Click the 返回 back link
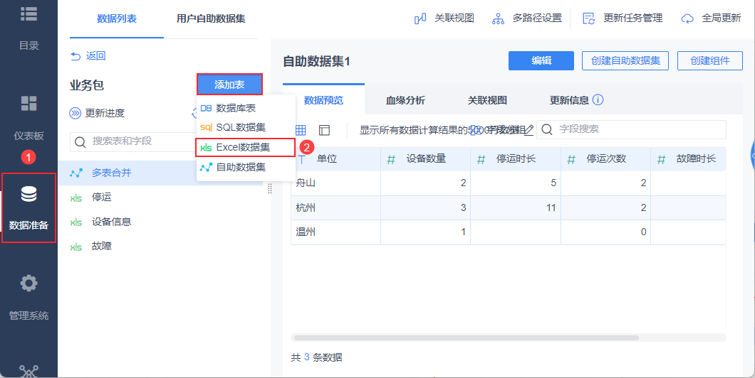 [x=88, y=55]
